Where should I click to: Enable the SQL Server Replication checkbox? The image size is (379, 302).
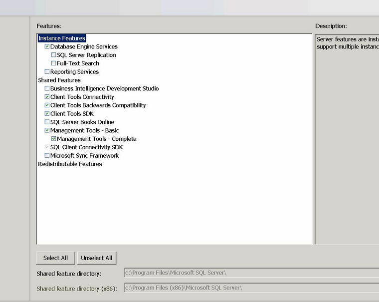54,55
